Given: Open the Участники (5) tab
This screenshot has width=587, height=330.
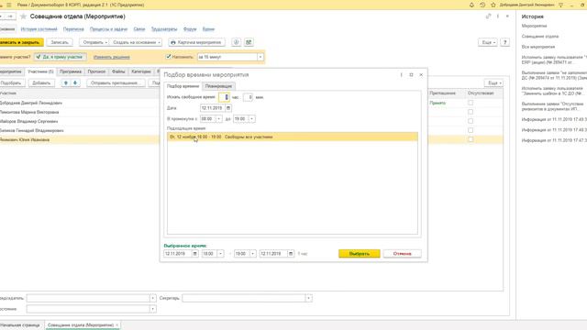Looking at the screenshot, I should (x=40, y=71).
